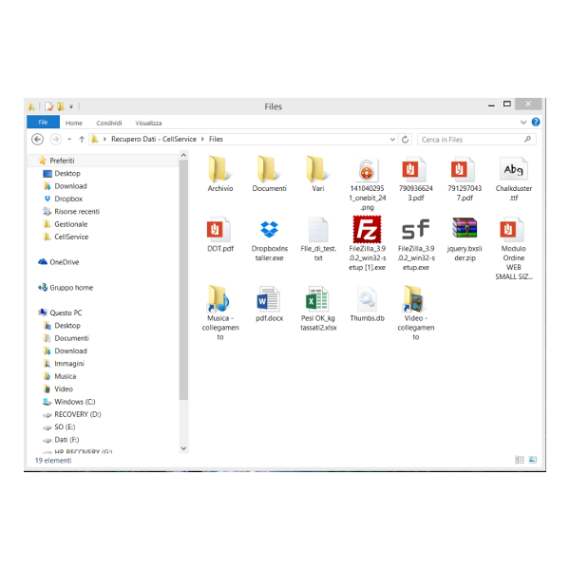The width and height of the screenshot is (570, 570).
Task: Select Pesi OK_kg tassati2.xlsx file
Action: [318, 309]
